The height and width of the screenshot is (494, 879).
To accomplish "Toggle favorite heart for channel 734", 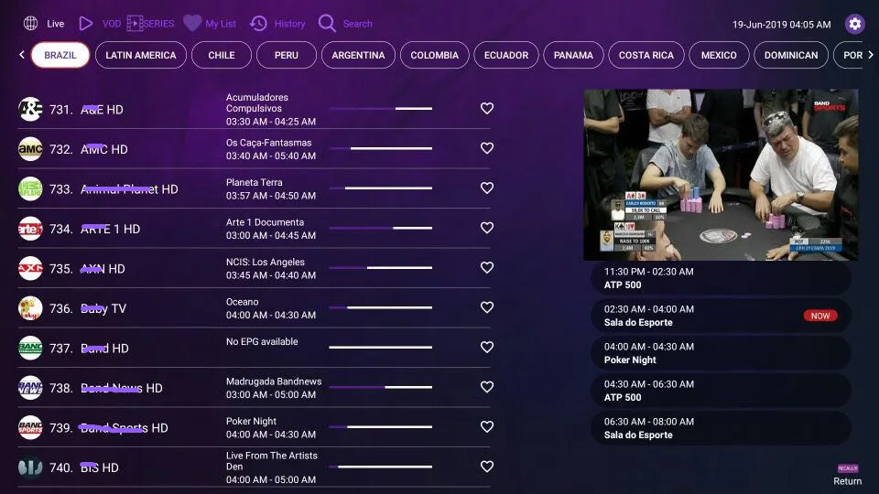I will click(x=487, y=228).
